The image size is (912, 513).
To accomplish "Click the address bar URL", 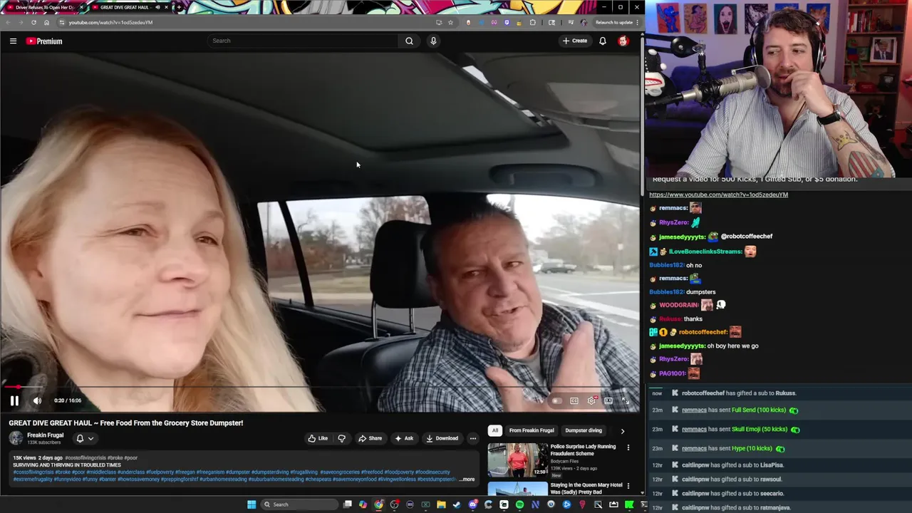I will pyautogui.click(x=110, y=22).
